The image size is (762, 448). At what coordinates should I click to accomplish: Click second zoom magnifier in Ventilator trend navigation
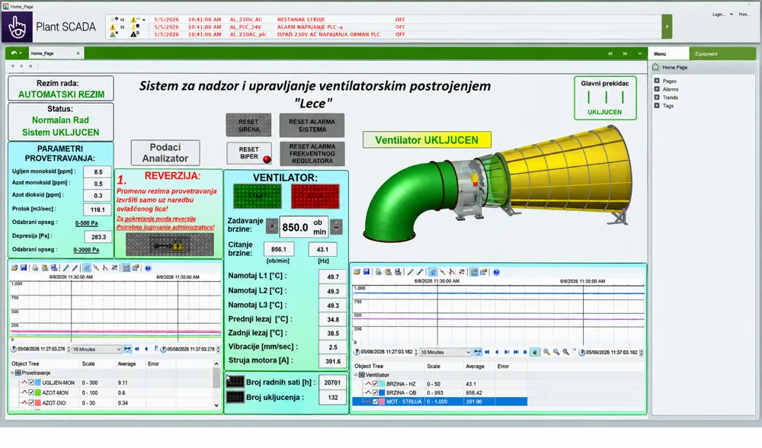[556, 352]
